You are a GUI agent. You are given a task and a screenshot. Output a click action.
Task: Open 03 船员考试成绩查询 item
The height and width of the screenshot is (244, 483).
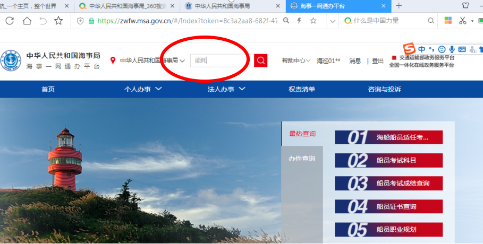(x=389, y=184)
